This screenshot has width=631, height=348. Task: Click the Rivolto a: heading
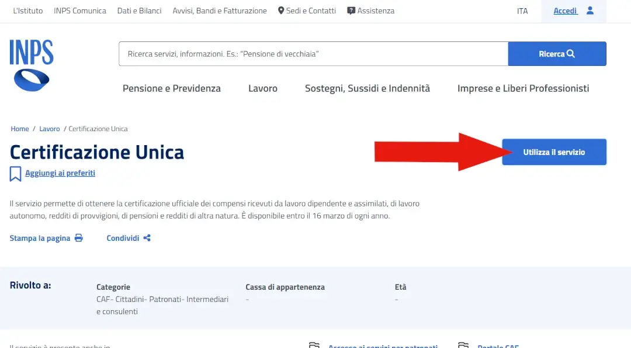30,286
